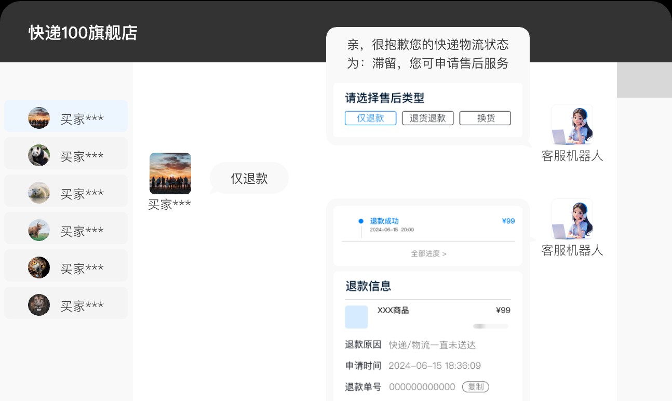Image resolution: width=672 pixels, height=401 pixels.
Task: Click refund order number 000000000000
Action: 422,387
